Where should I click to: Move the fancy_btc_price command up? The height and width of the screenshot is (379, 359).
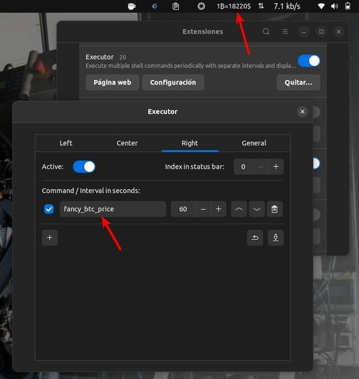point(239,209)
